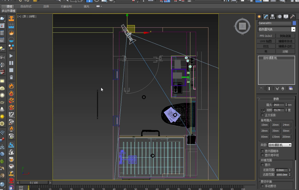
Task: Click the configure modifier sets icon
Action: 291,88
